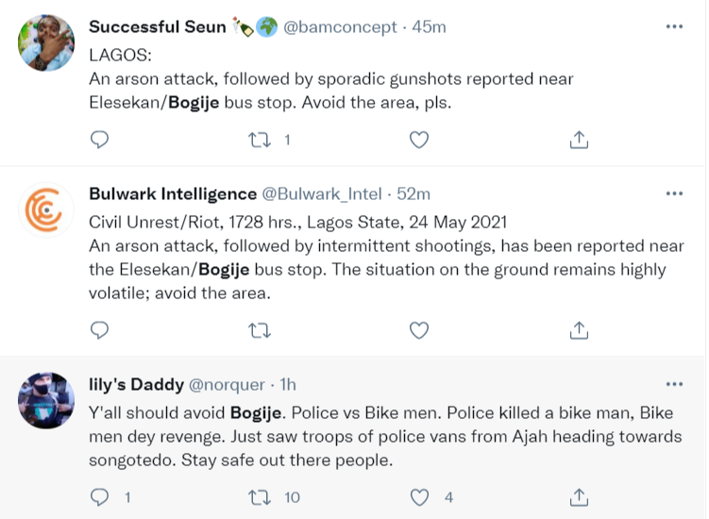Open @bamconcept profile handle link
The width and height of the screenshot is (709, 519).
coord(341,26)
